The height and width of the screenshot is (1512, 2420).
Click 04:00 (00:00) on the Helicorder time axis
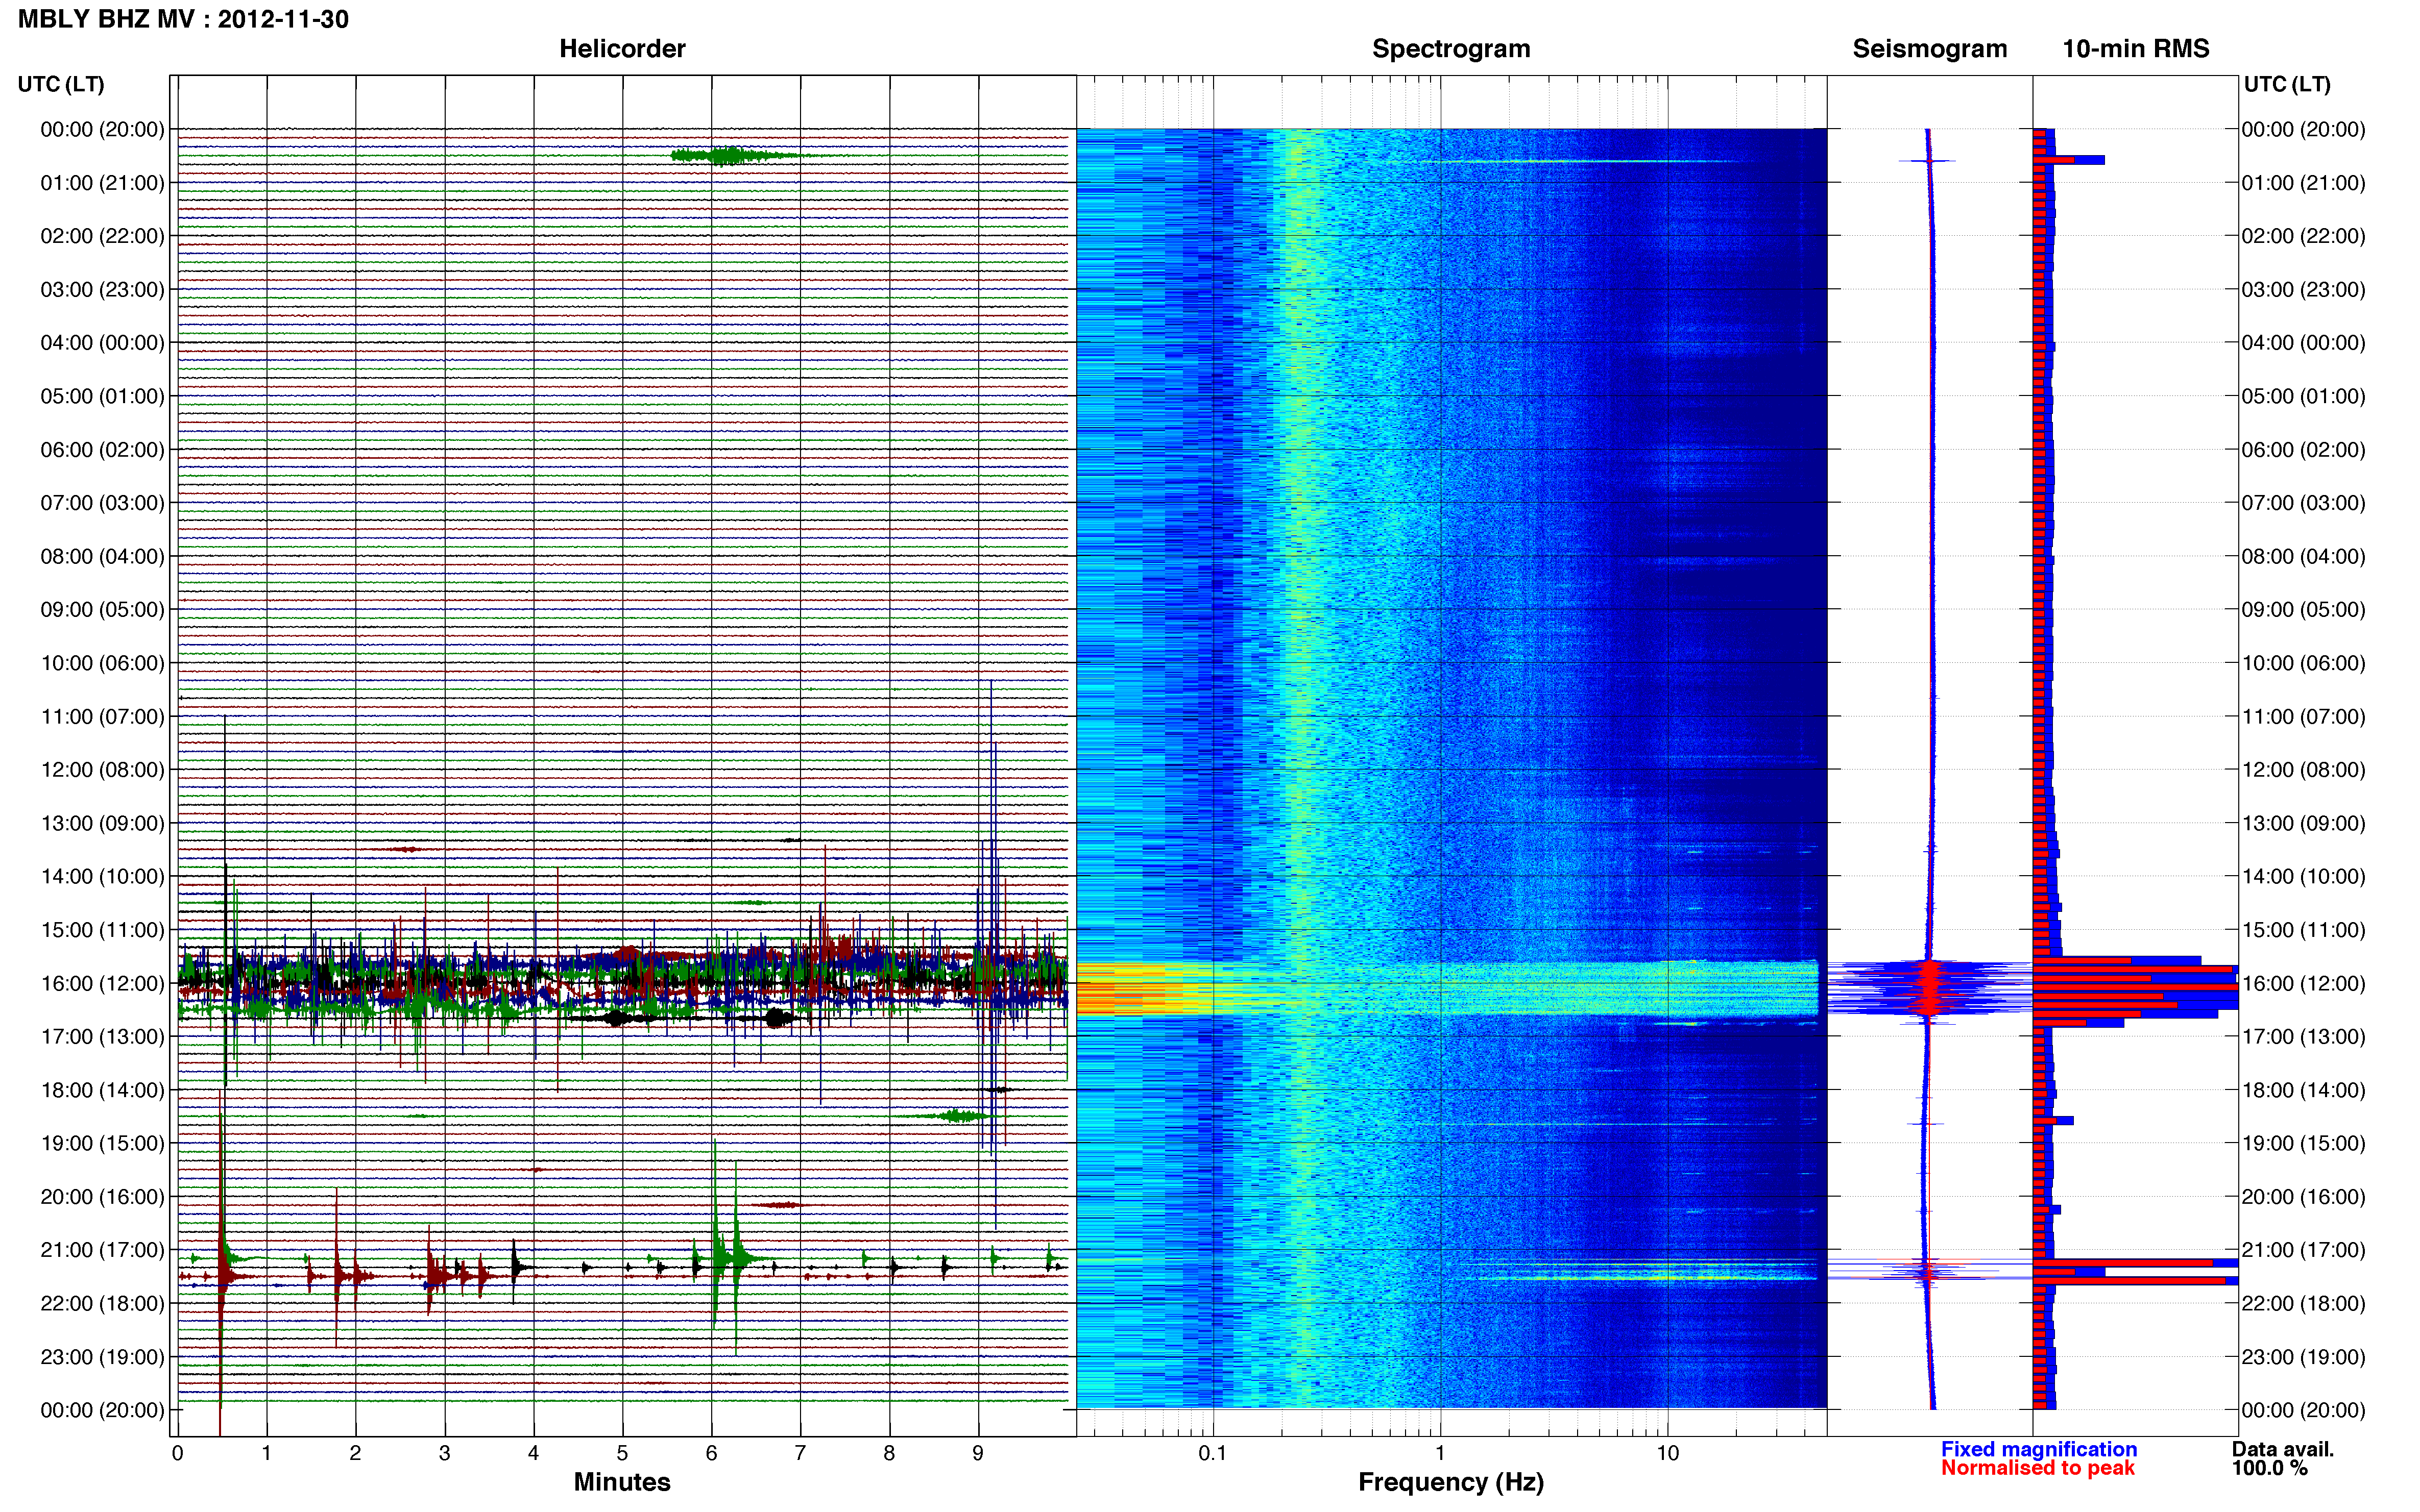[x=102, y=343]
